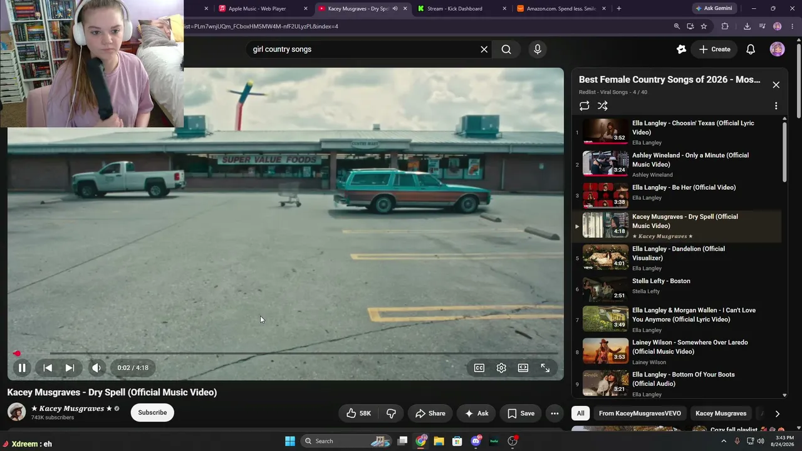Viewport: 802px width, 451px height.
Task: Enter fullscreen video mode
Action: 545,368
